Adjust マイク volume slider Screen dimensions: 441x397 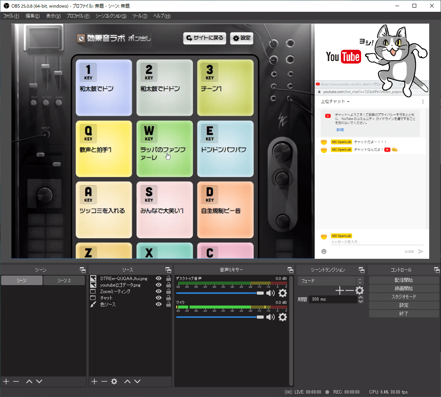tap(220, 317)
